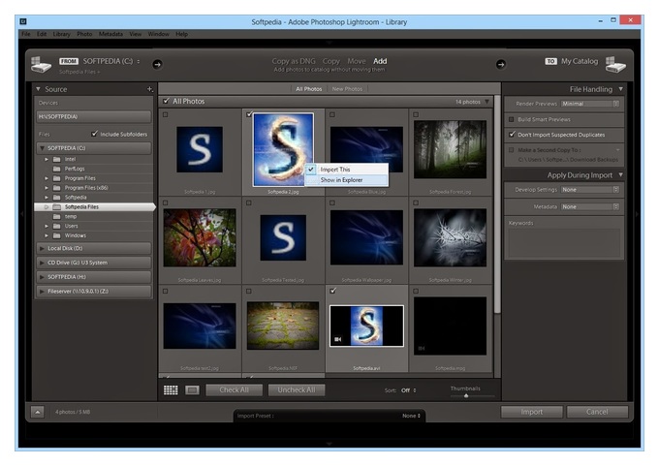The height and width of the screenshot is (466, 659).
Task: Uncheck the Softpedia 2.jpg import checkbox
Action: click(249, 114)
